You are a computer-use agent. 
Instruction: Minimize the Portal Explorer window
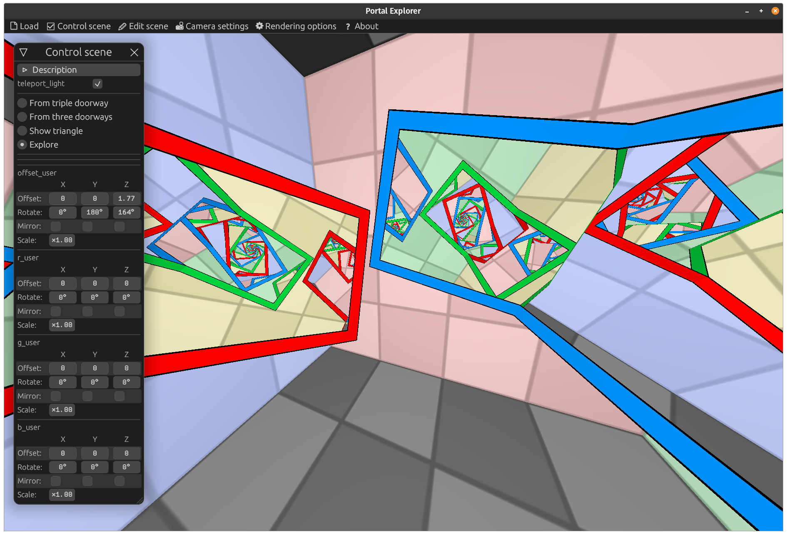click(x=747, y=11)
